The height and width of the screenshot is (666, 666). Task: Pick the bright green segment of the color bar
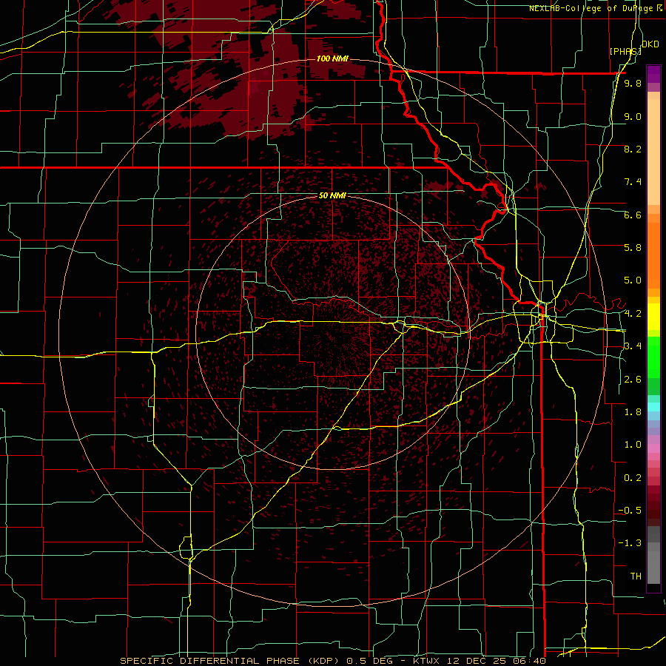[x=653, y=357]
